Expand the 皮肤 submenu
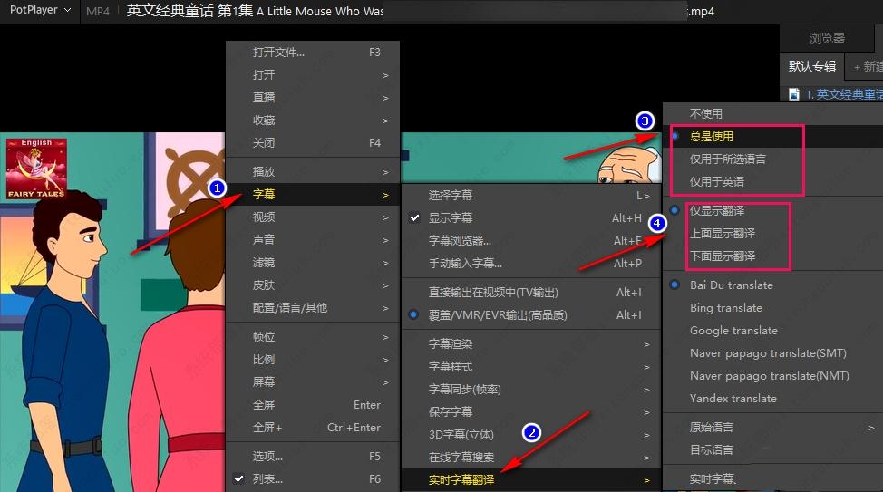883x492 pixels. pyautogui.click(x=313, y=285)
